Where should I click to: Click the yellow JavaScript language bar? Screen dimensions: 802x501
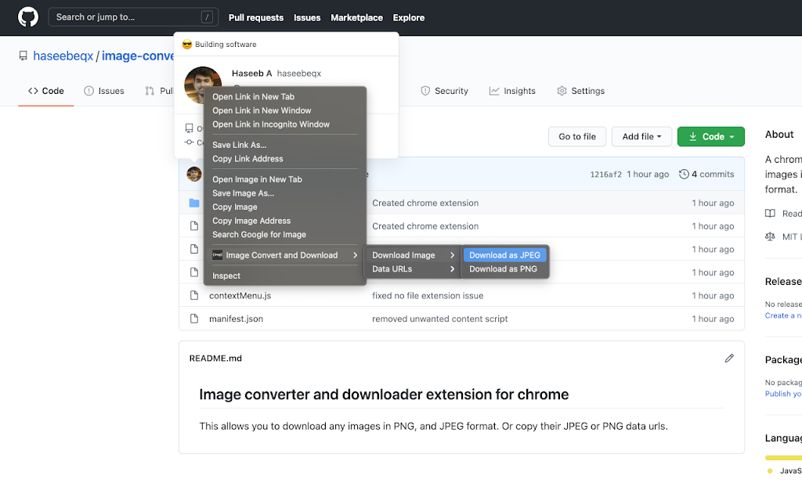point(783,457)
